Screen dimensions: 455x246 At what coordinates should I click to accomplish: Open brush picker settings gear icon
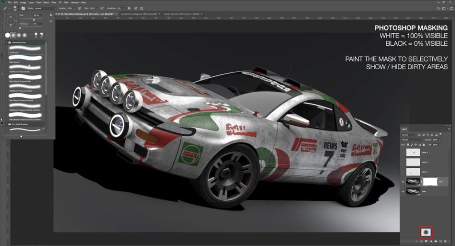click(x=51, y=15)
